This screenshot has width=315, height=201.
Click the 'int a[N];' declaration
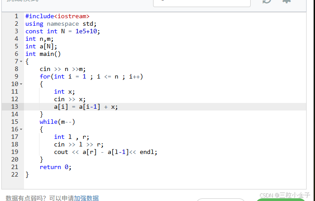pyautogui.click(x=41, y=47)
